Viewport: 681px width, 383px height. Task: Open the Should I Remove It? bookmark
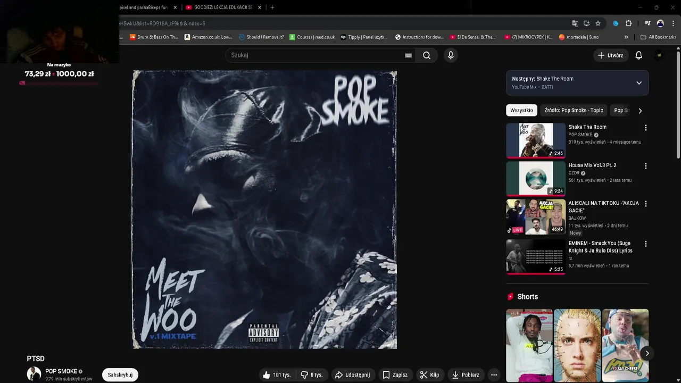[x=261, y=37]
